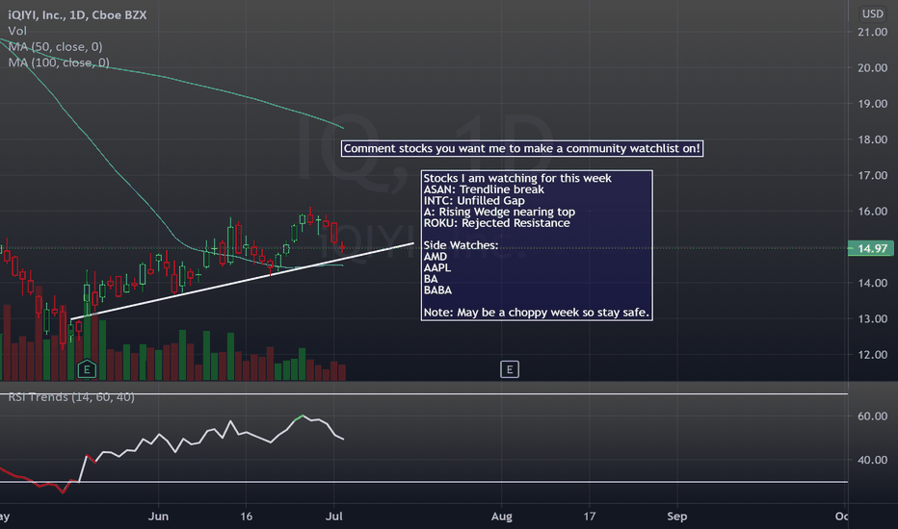
Task: Click the 17 date axis label
Action: click(x=590, y=516)
